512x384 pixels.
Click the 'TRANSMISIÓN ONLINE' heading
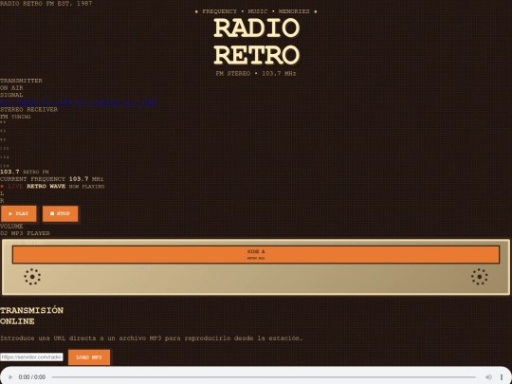31,316
